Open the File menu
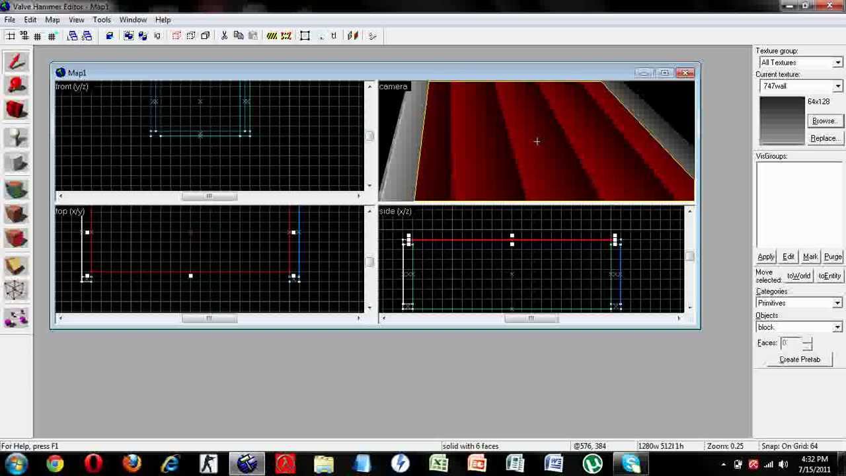The width and height of the screenshot is (846, 476). [x=10, y=20]
